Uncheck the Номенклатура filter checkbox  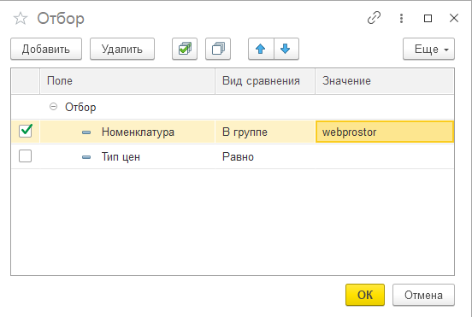click(26, 131)
